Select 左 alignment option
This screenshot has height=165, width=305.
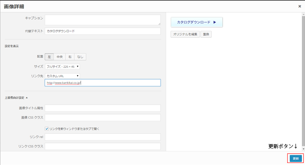(x=49, y=57)
